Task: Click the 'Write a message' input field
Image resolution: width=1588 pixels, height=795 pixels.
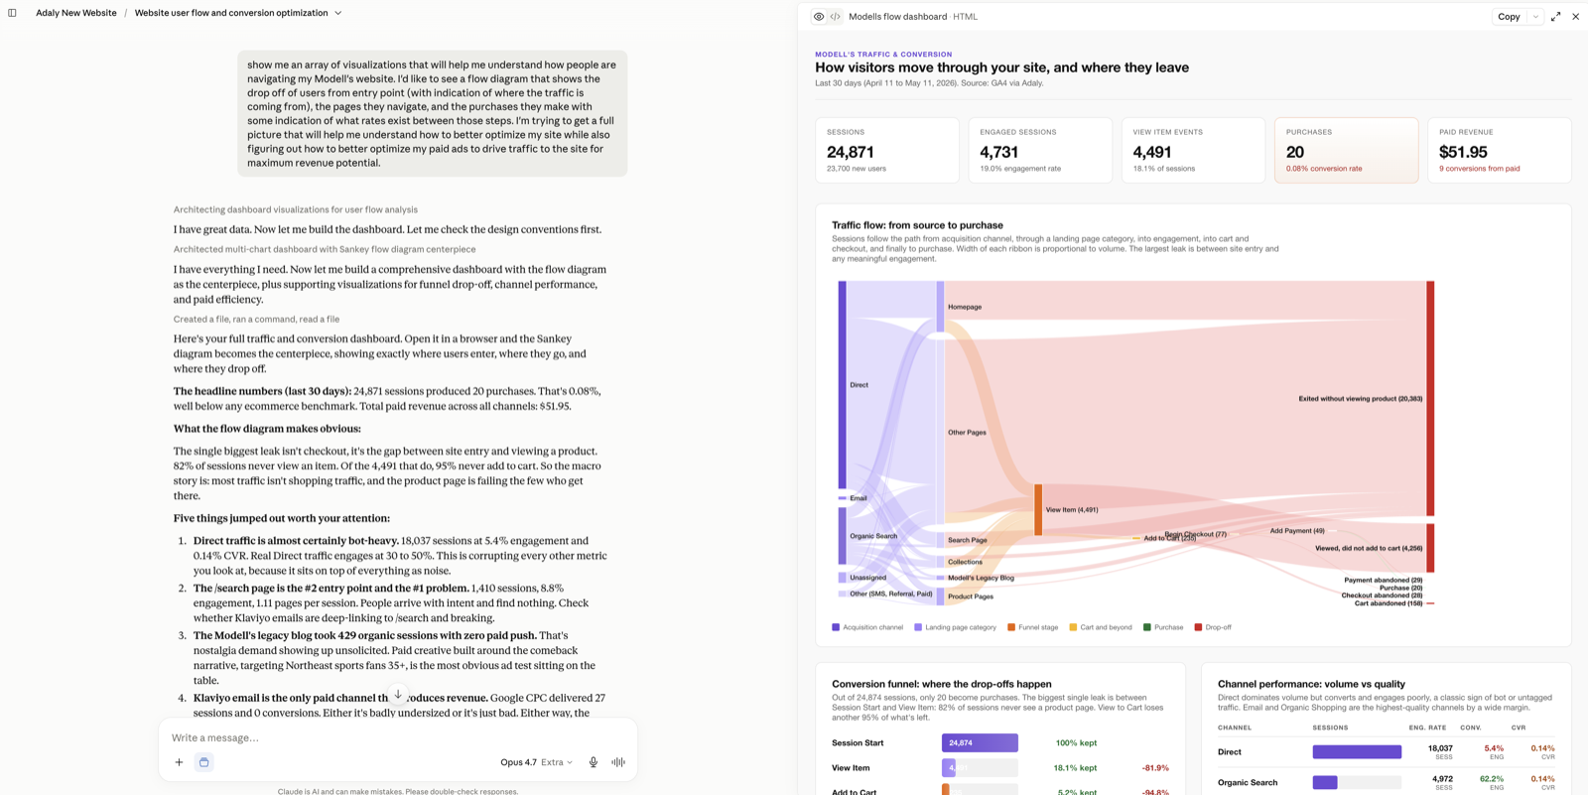Action: 397,737
